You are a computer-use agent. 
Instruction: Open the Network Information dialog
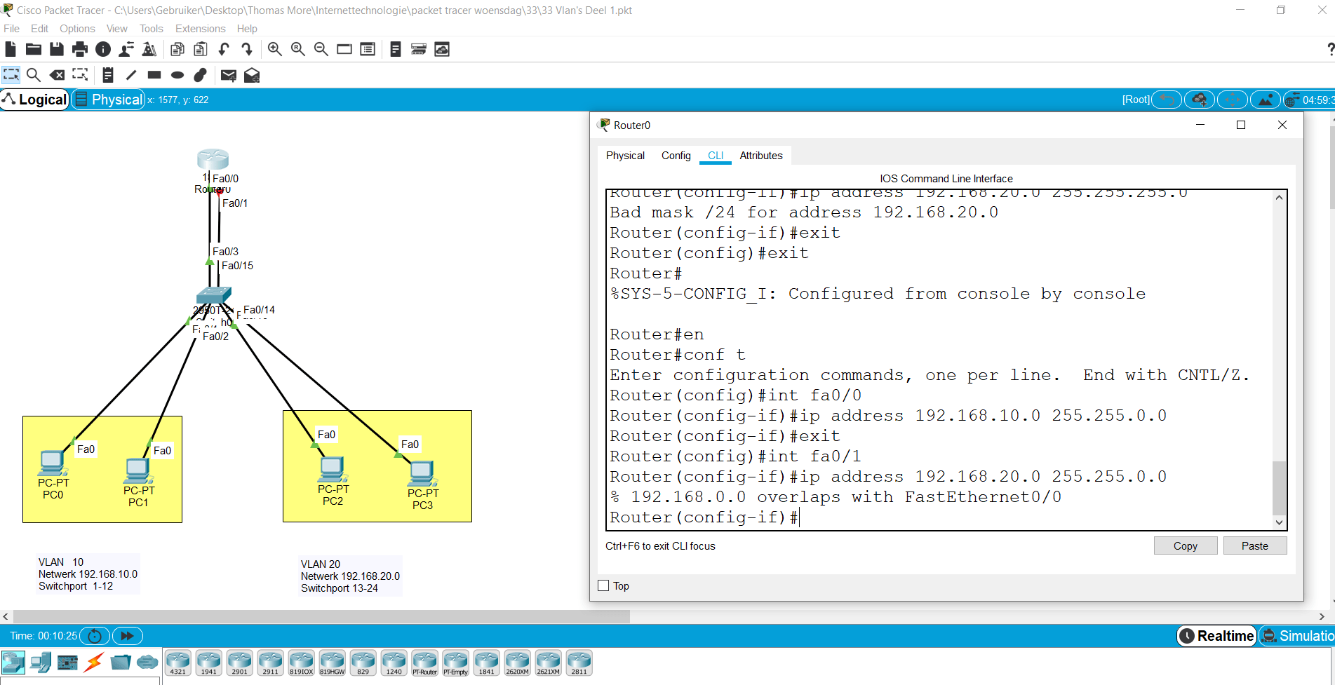tap(103, 49)
